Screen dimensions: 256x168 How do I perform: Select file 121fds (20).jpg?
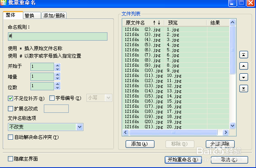point(144,121)
